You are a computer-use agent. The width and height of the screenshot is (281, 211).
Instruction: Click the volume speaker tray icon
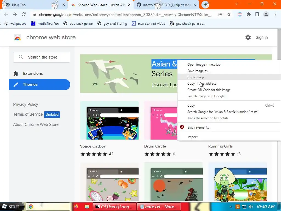pyautogui.click(x=251, y=207)
